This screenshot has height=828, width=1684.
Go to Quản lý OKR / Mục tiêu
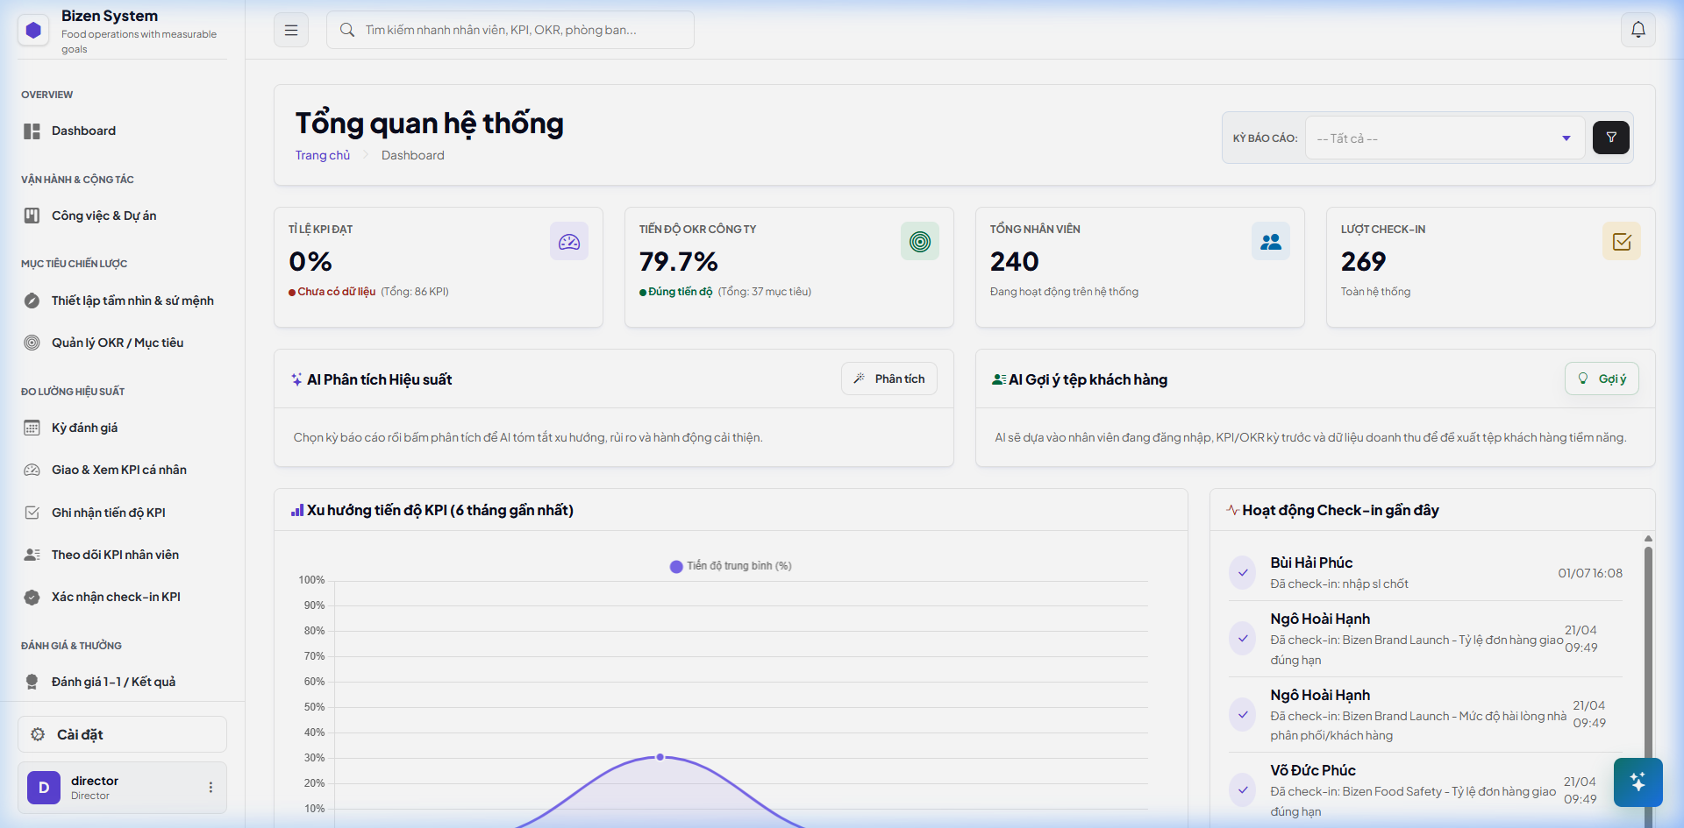[122, 343]
